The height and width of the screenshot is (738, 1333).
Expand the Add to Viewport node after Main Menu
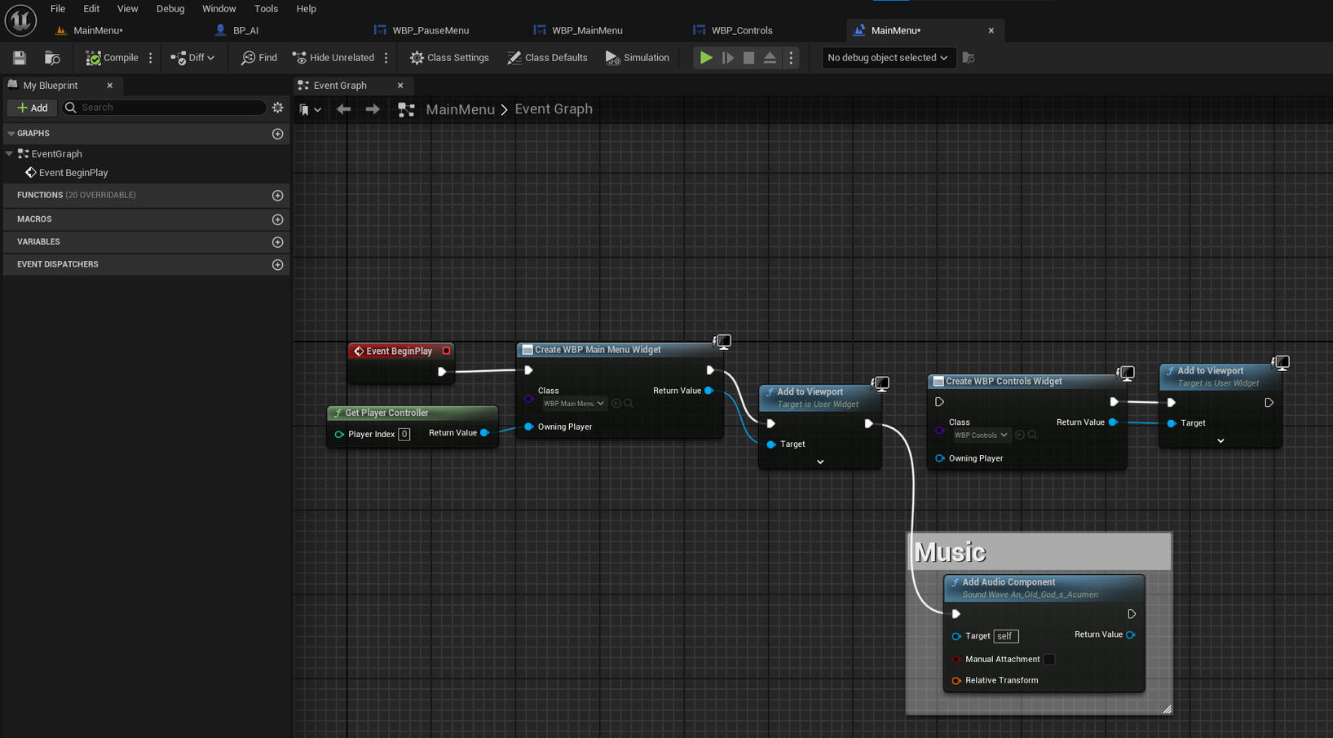(x=820, y=462)
